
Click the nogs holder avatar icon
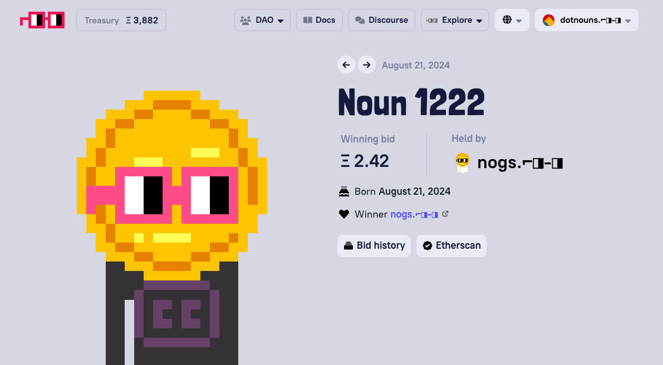(x=462, y=162)
